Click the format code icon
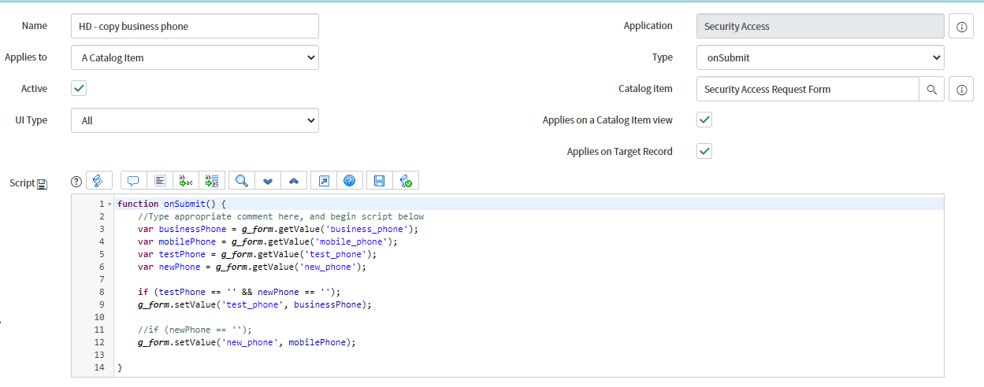The width and height of the screenshot is (984, 387). [160, 181]
